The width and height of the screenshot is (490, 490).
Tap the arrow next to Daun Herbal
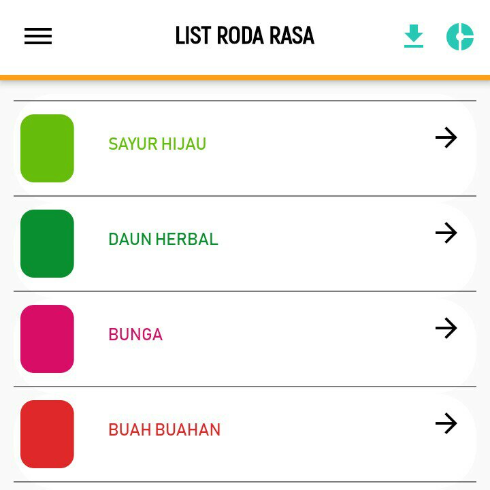click(x=446, y=233)
